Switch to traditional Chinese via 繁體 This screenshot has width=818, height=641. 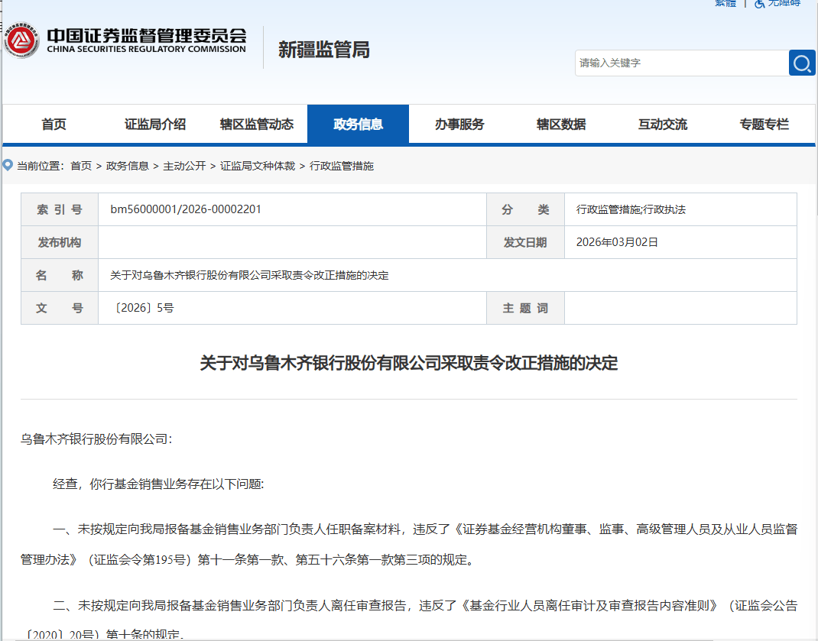[x=725, y=4]
